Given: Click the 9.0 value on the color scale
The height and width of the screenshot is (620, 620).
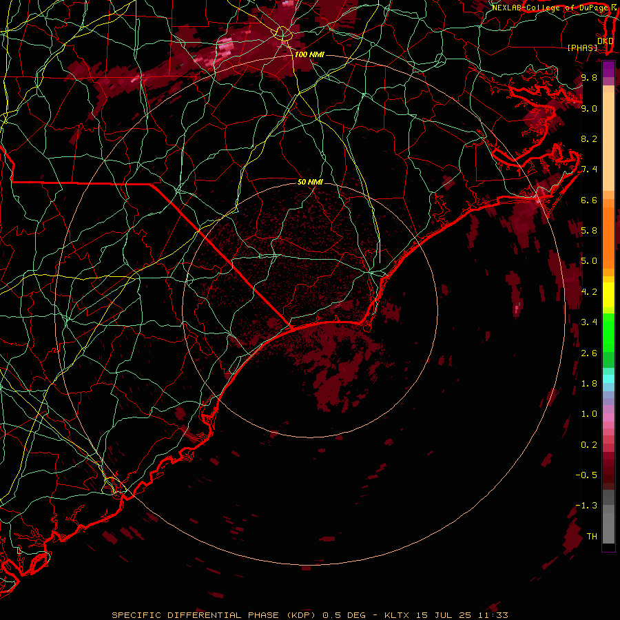Looking at the screenshot, I should click(589, 108).
